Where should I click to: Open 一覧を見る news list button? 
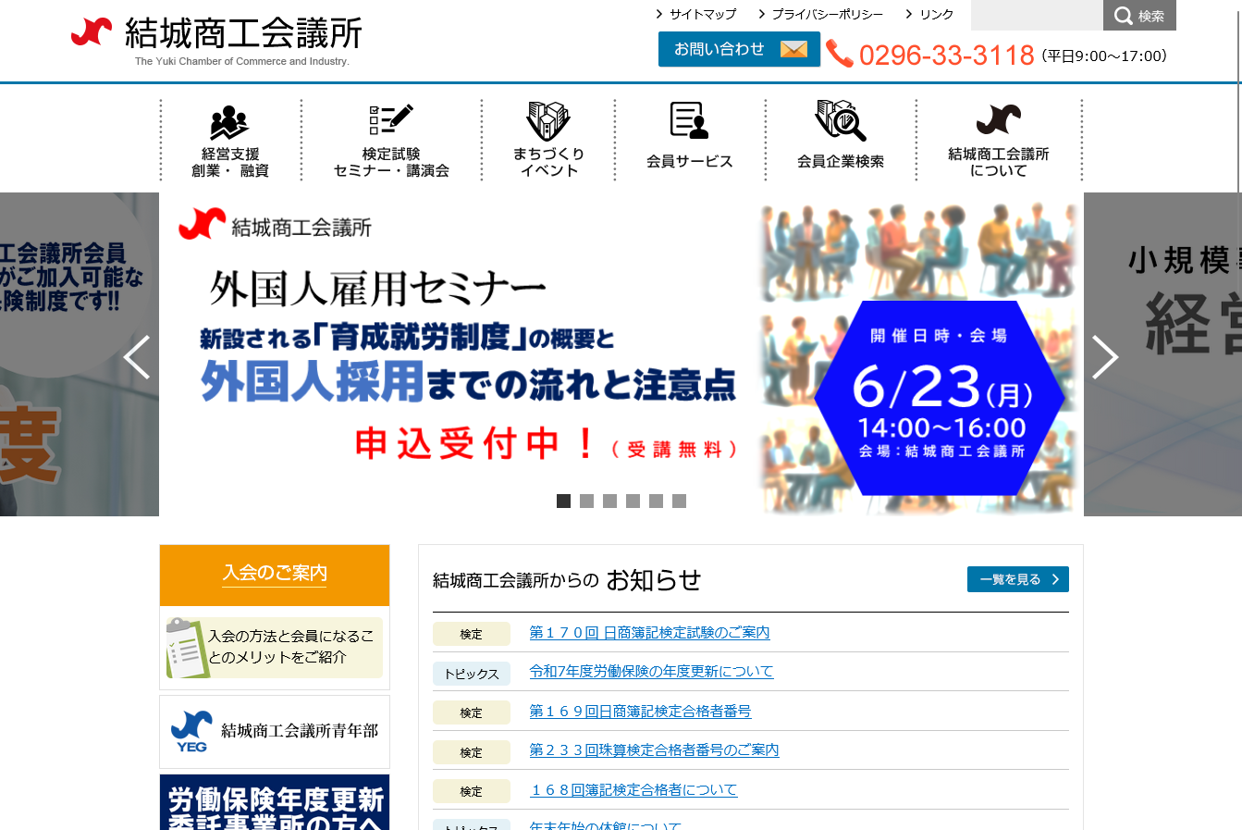[1017, 579]
